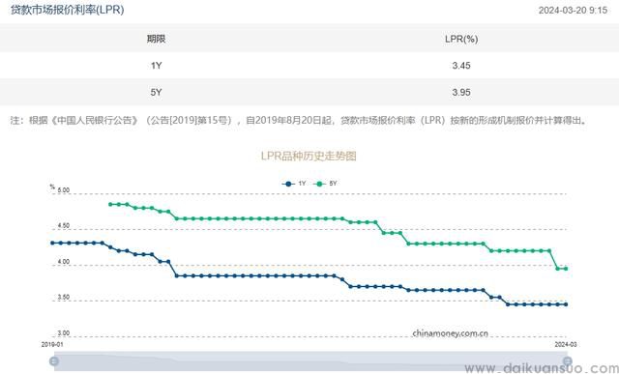Click the 2019-01 axis label

(52, 344)
